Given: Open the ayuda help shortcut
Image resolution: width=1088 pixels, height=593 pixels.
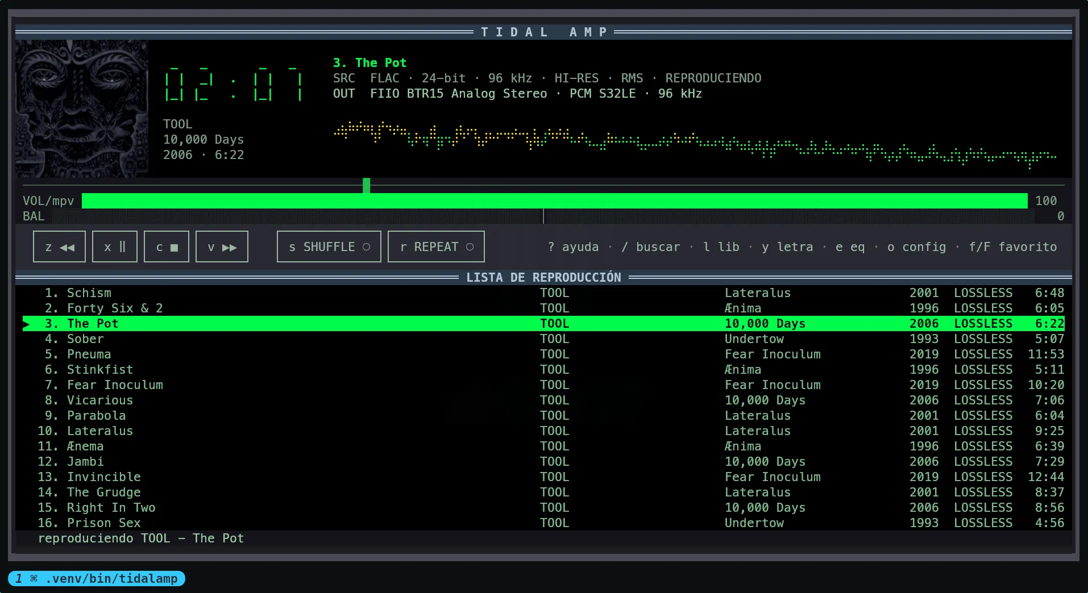Looking at the screenshot, I should pyautogui.click(x=573, y=247).
